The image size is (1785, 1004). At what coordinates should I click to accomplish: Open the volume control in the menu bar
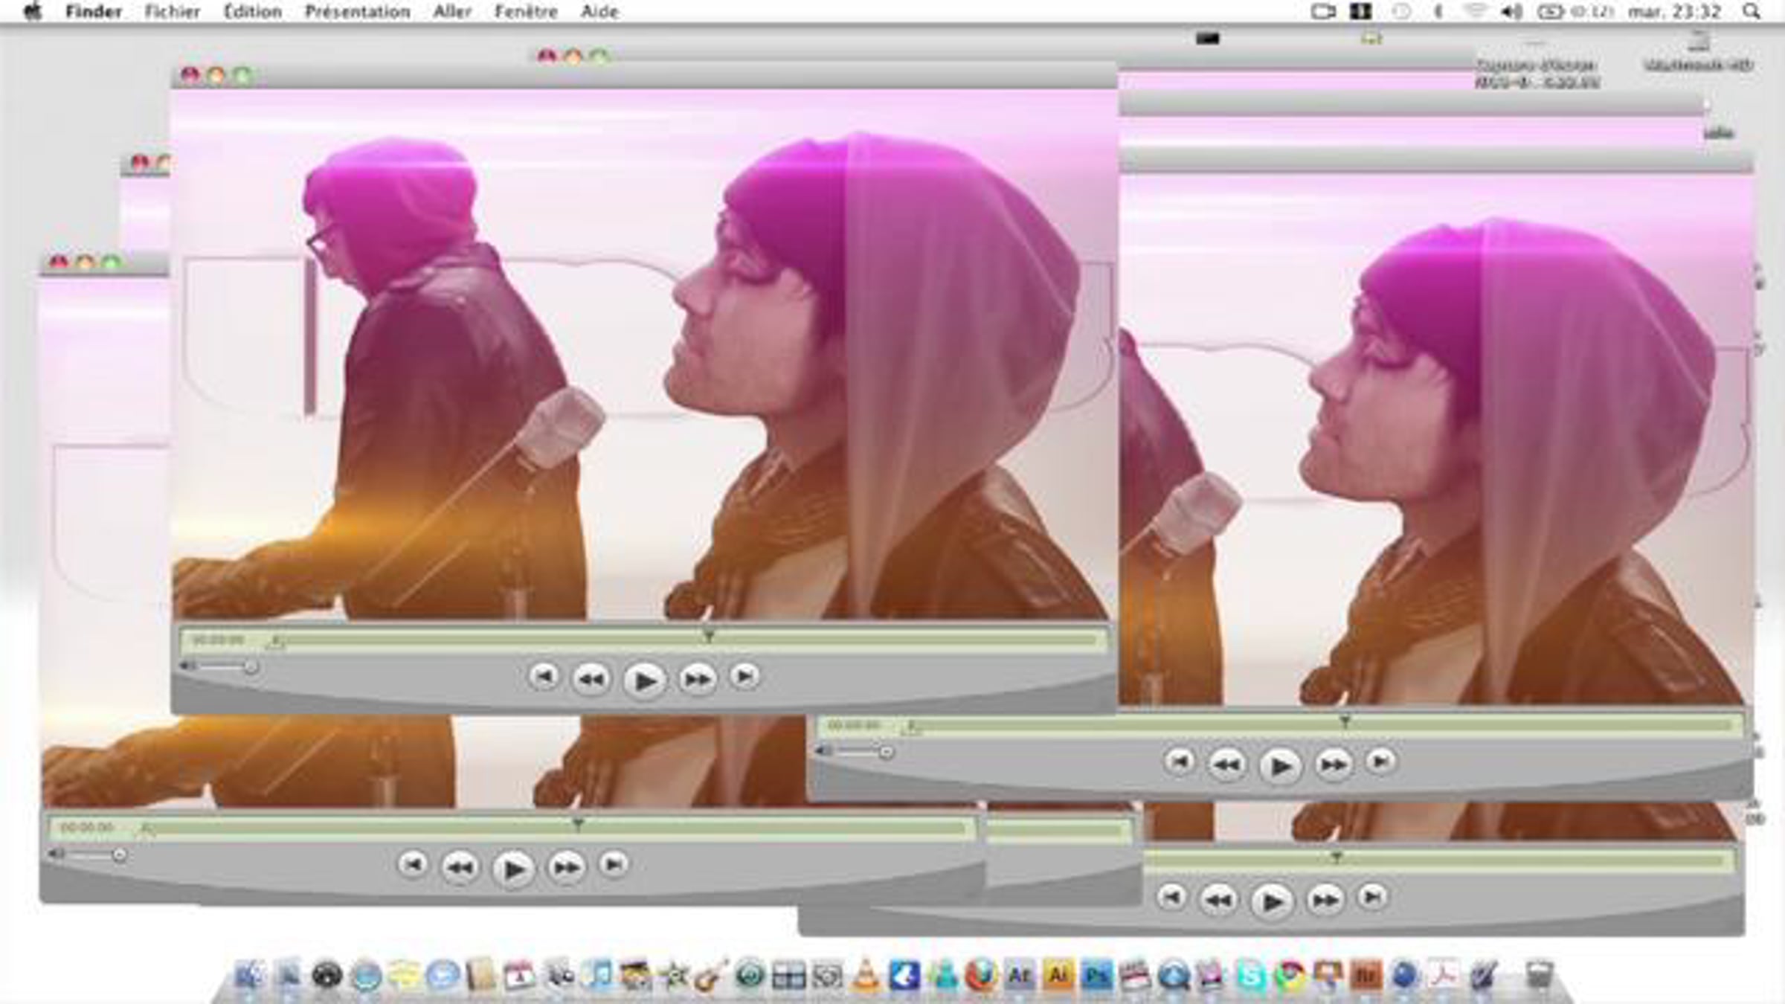[1511, 12]
